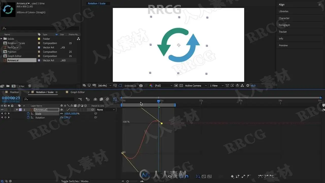
Task: Add or remove Rotation keyframe diamond
Action: coord(5,117)
